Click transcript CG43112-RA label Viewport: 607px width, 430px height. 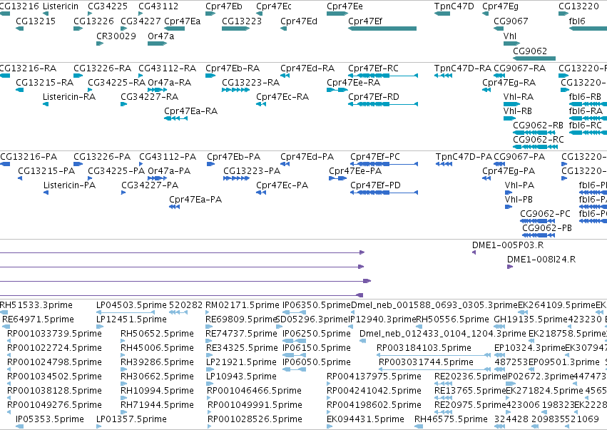[167, 68]
